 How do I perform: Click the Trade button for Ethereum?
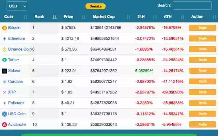pyautogui.click(x=202, y=38)
